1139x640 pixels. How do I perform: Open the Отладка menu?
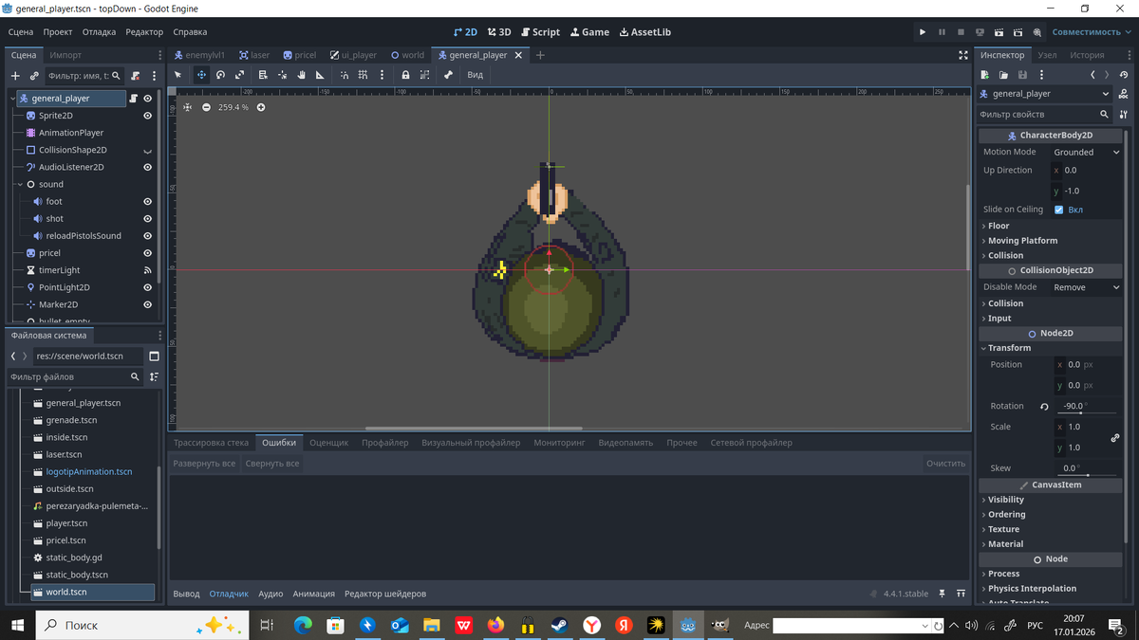[99, 31]
